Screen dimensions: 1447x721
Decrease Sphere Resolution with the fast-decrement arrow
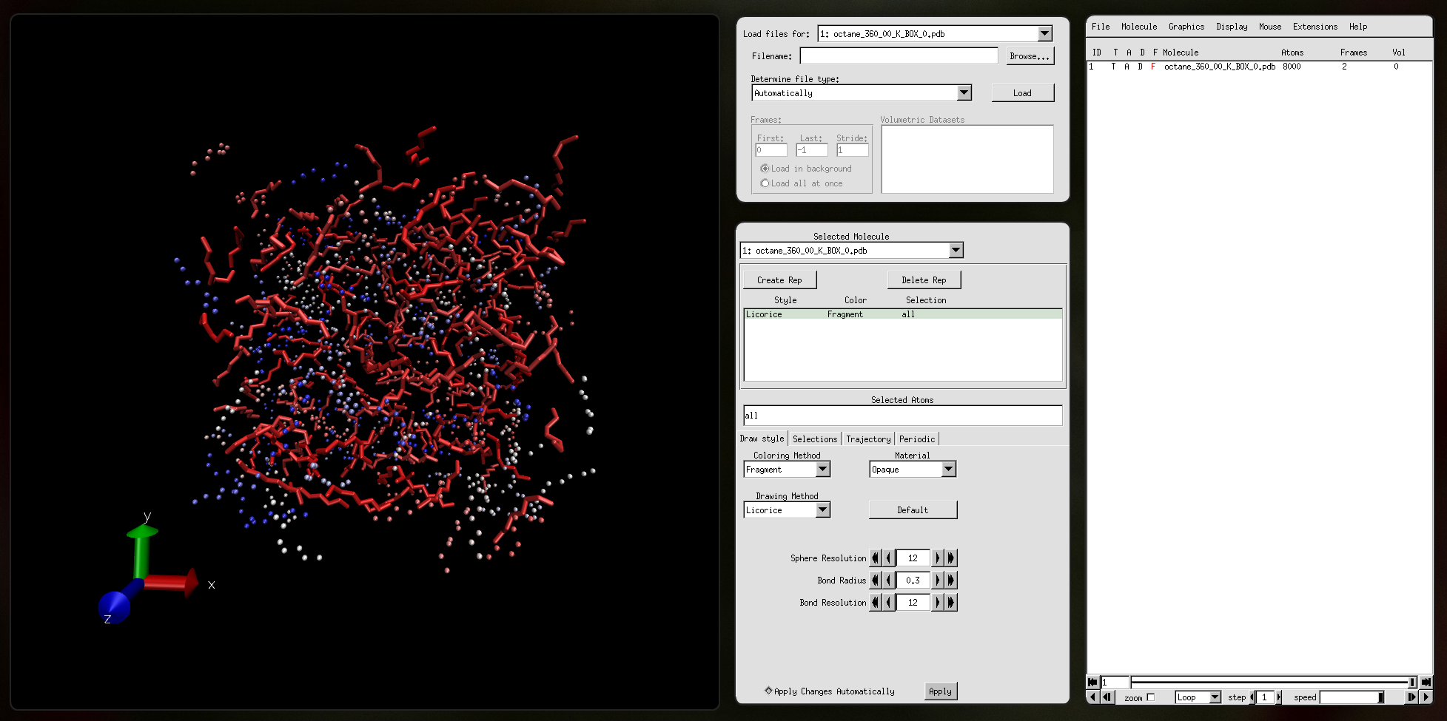(x=875, y=558)
